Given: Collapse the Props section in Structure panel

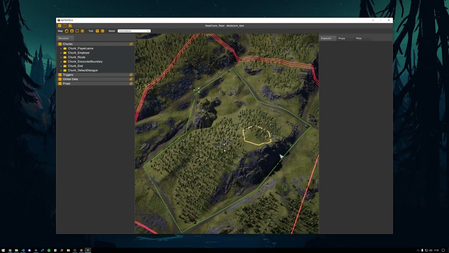Looking at the screenshot, I should coord(60,84).
